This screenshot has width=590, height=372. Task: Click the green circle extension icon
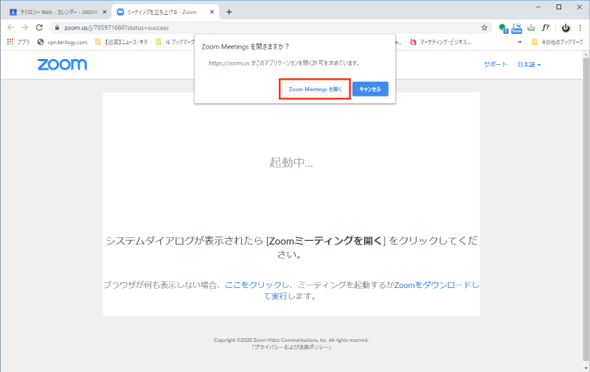tap(503, 28)
